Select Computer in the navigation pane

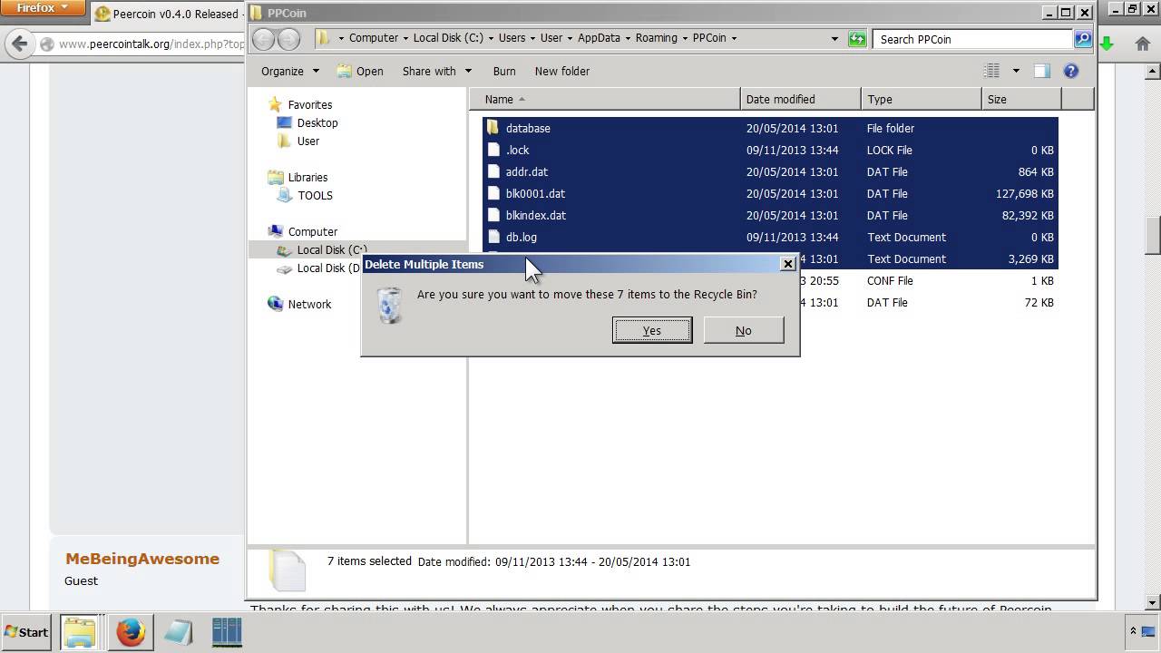click(x=313, y=231)
